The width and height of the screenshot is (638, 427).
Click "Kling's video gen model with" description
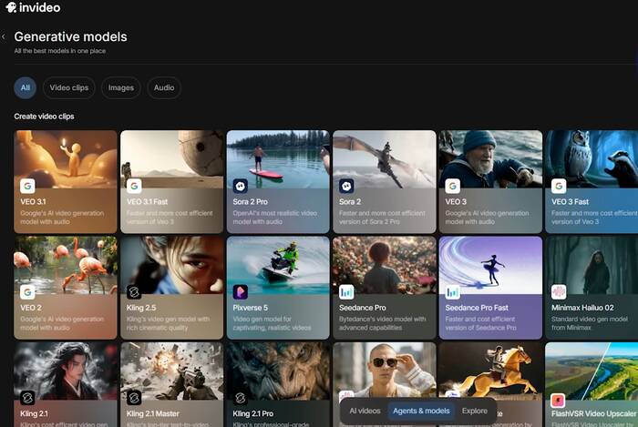coord(168,320)
